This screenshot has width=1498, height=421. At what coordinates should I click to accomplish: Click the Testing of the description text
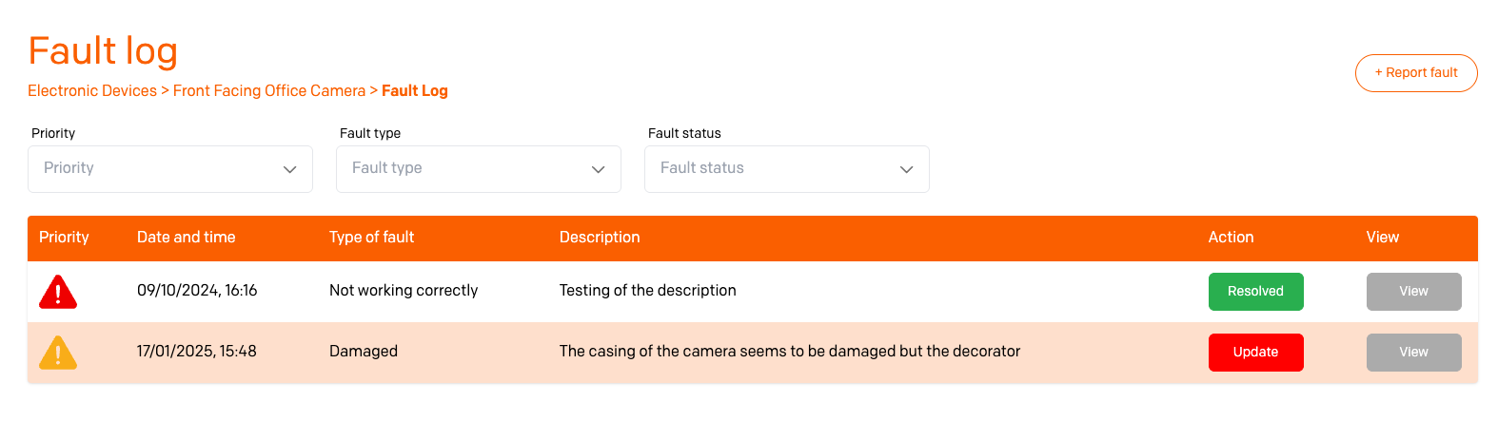[x=648, y=291]
